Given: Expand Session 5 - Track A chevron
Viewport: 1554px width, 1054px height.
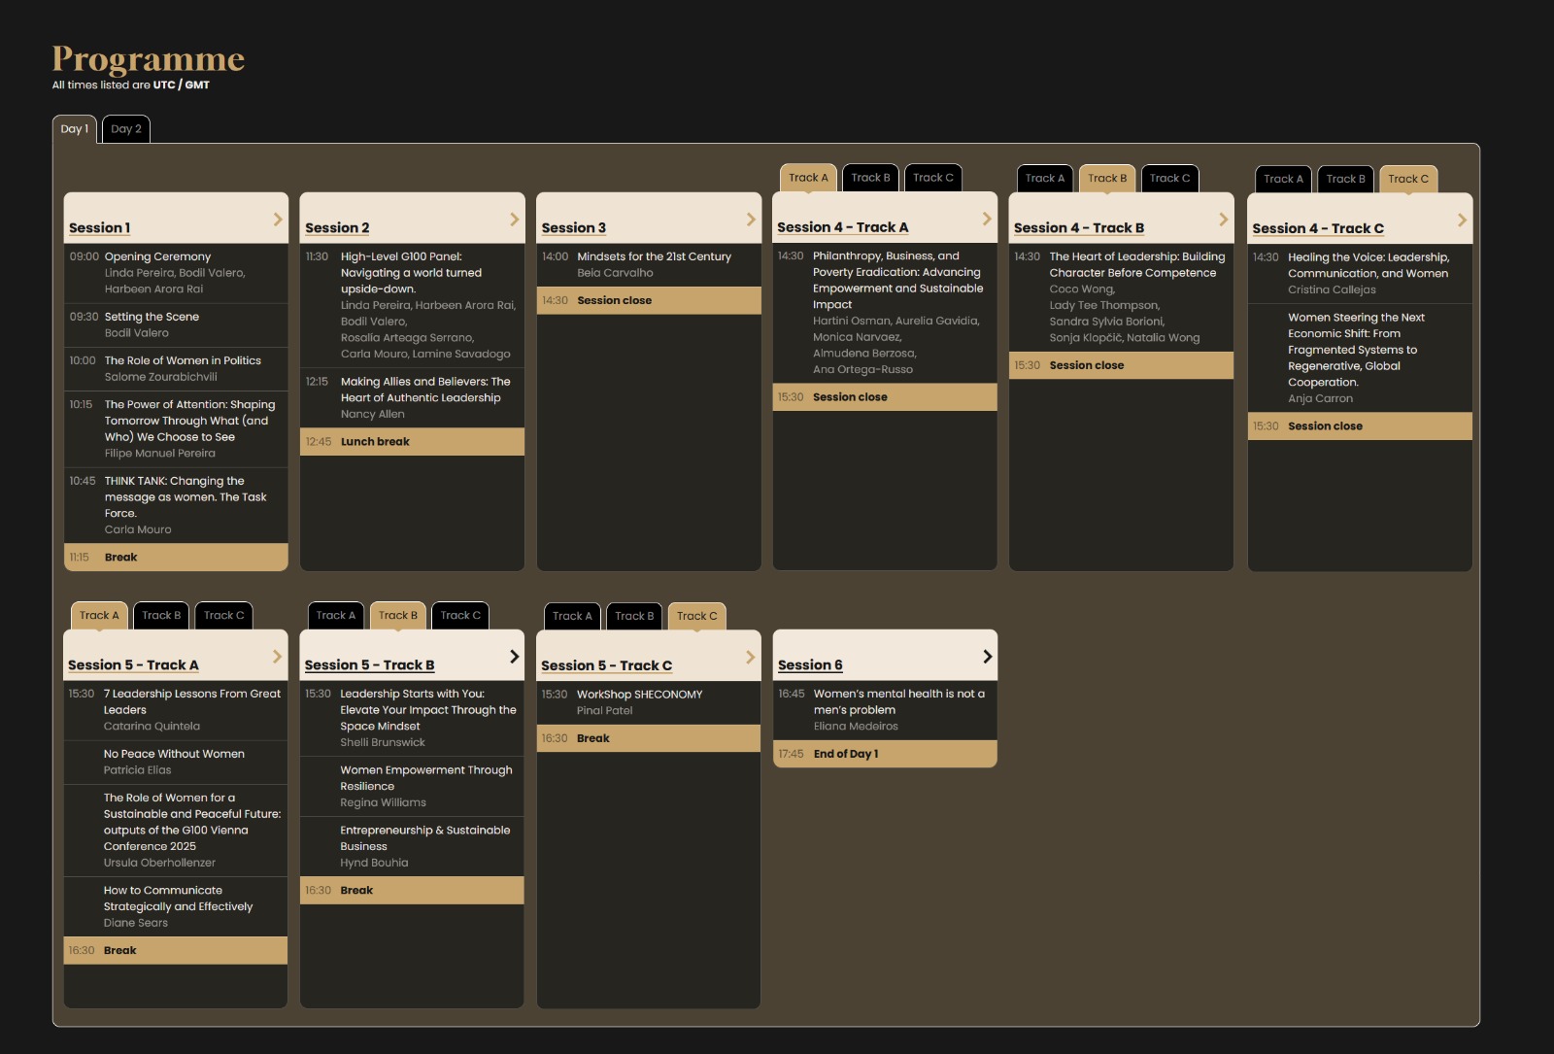Looking at the screenshot, I should pyautogui.click(x=278, y=657).
